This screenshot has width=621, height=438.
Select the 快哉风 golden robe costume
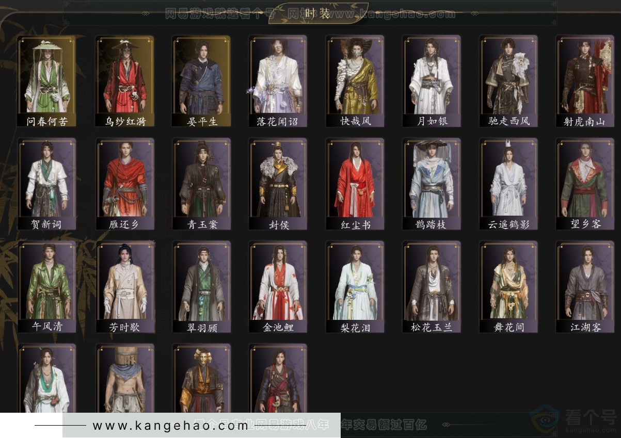click(355, 80)
